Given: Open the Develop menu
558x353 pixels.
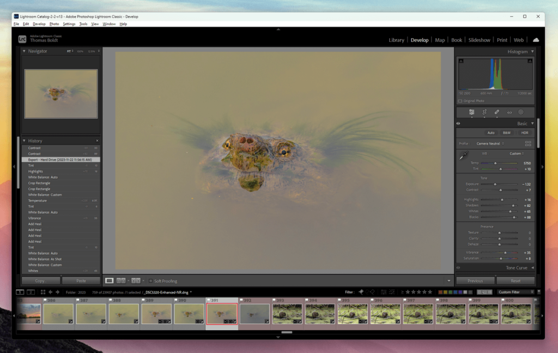Looking at the screenshot, I should [39, 24].
